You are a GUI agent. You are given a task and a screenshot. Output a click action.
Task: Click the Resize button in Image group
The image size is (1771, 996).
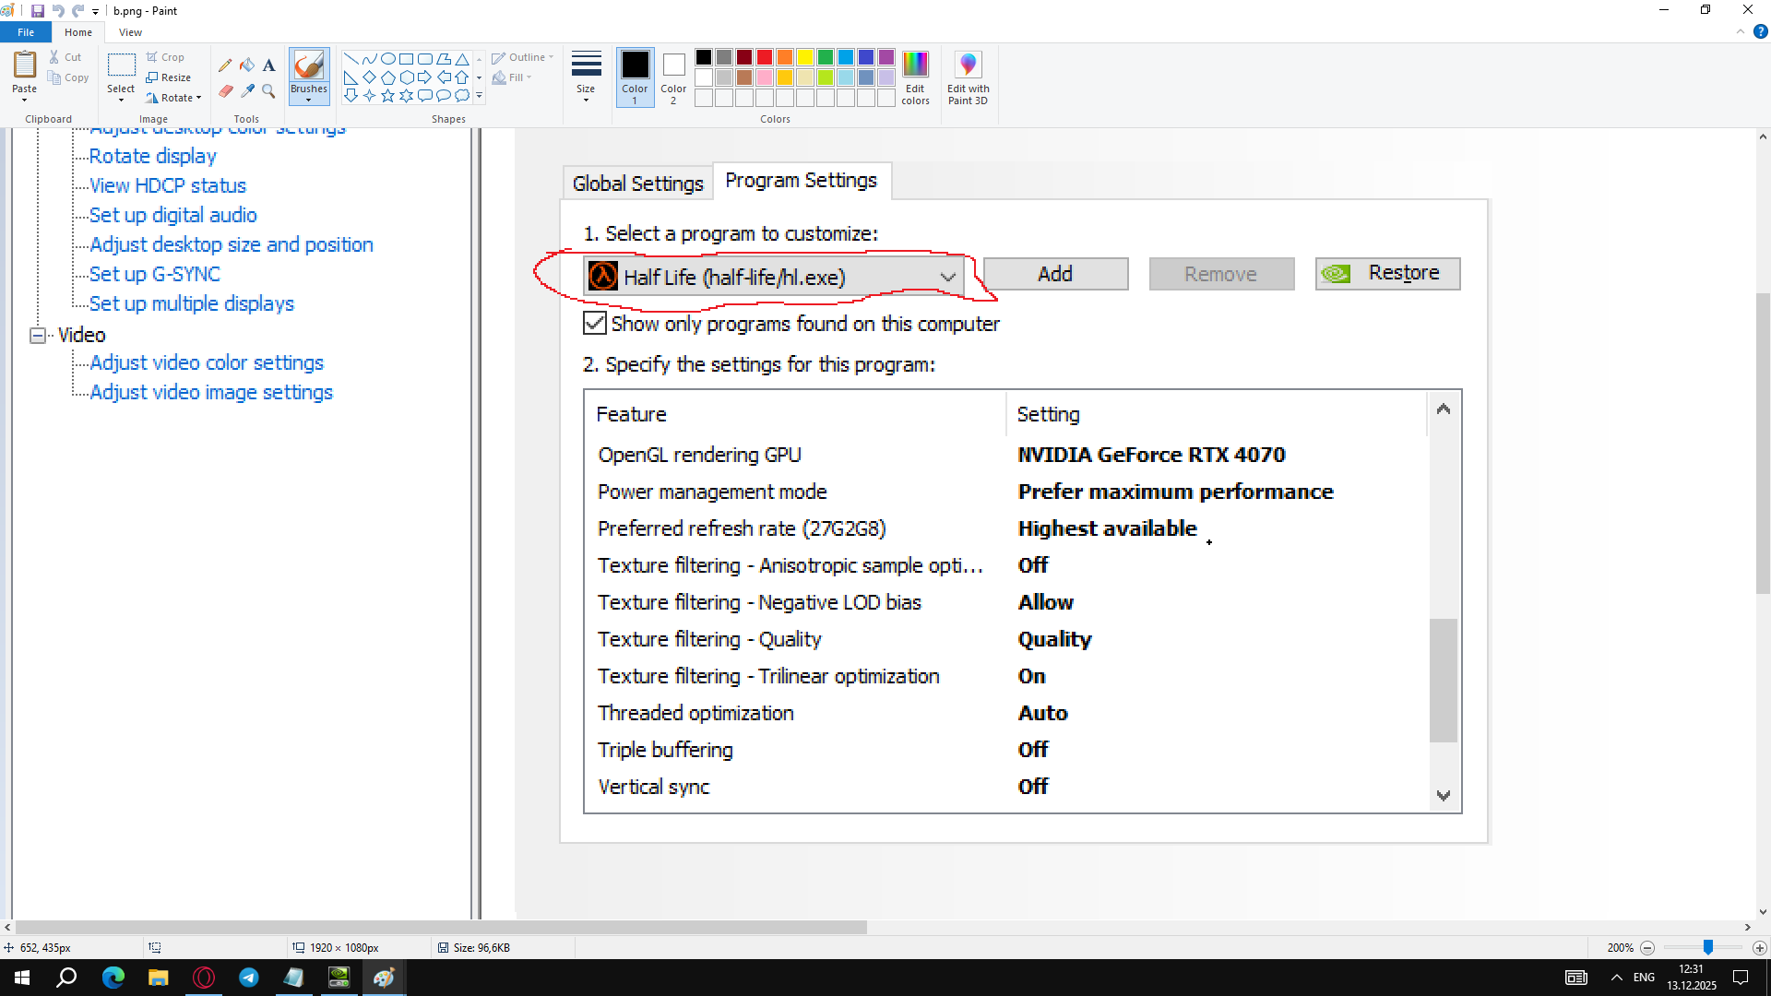coord(169,77)
